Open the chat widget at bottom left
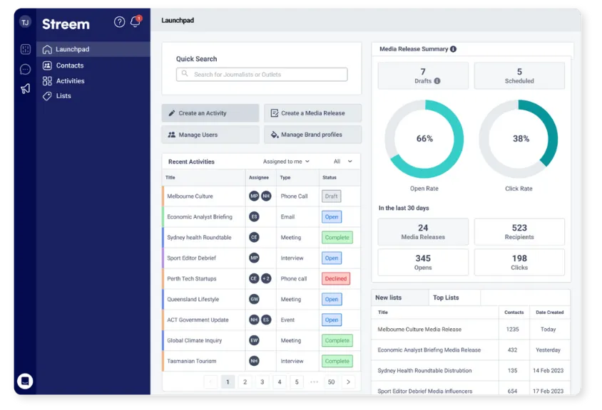602x410 pixels. pyautogui.click(x=25, y=382)
